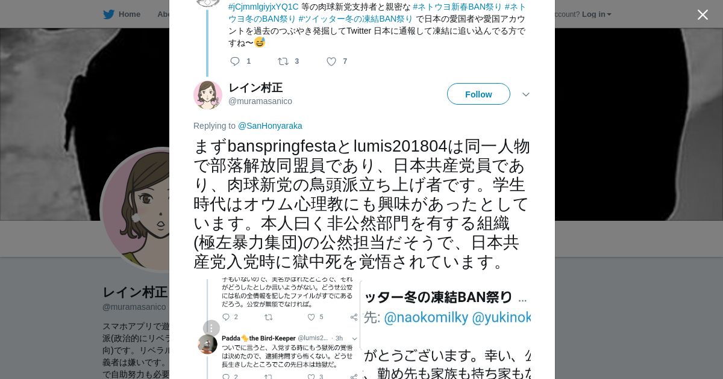Open the @SanHonyaraka reply link

pyautogui.click(x=270, y=126)
